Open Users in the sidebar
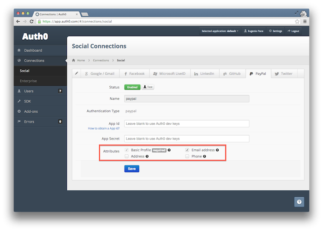 pyautogui.click(x=41, y=91)
